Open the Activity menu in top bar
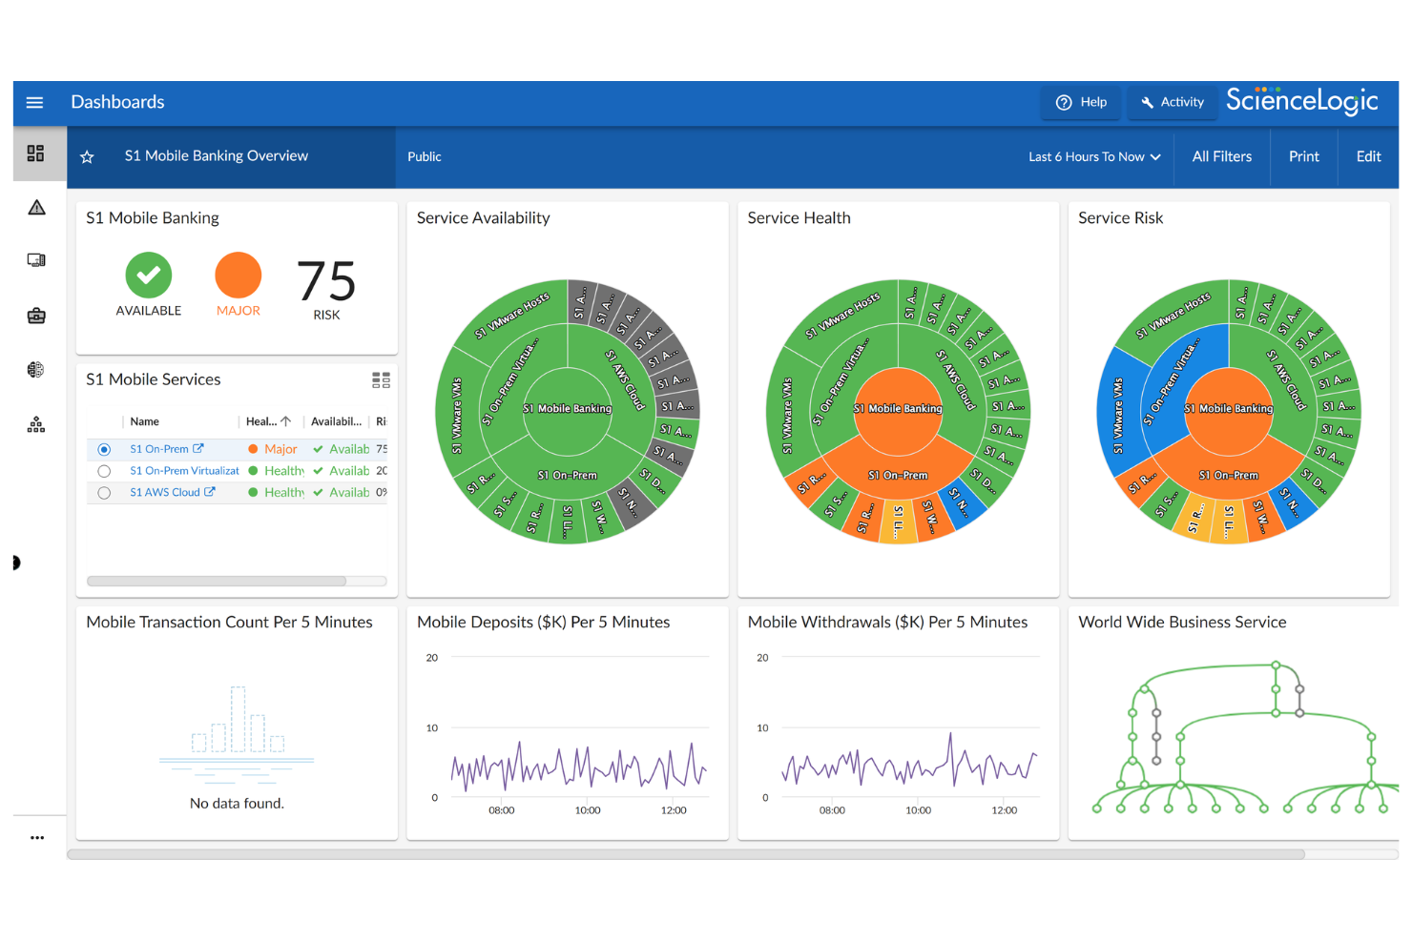 pyautogui.click(x=1172, y=102)
